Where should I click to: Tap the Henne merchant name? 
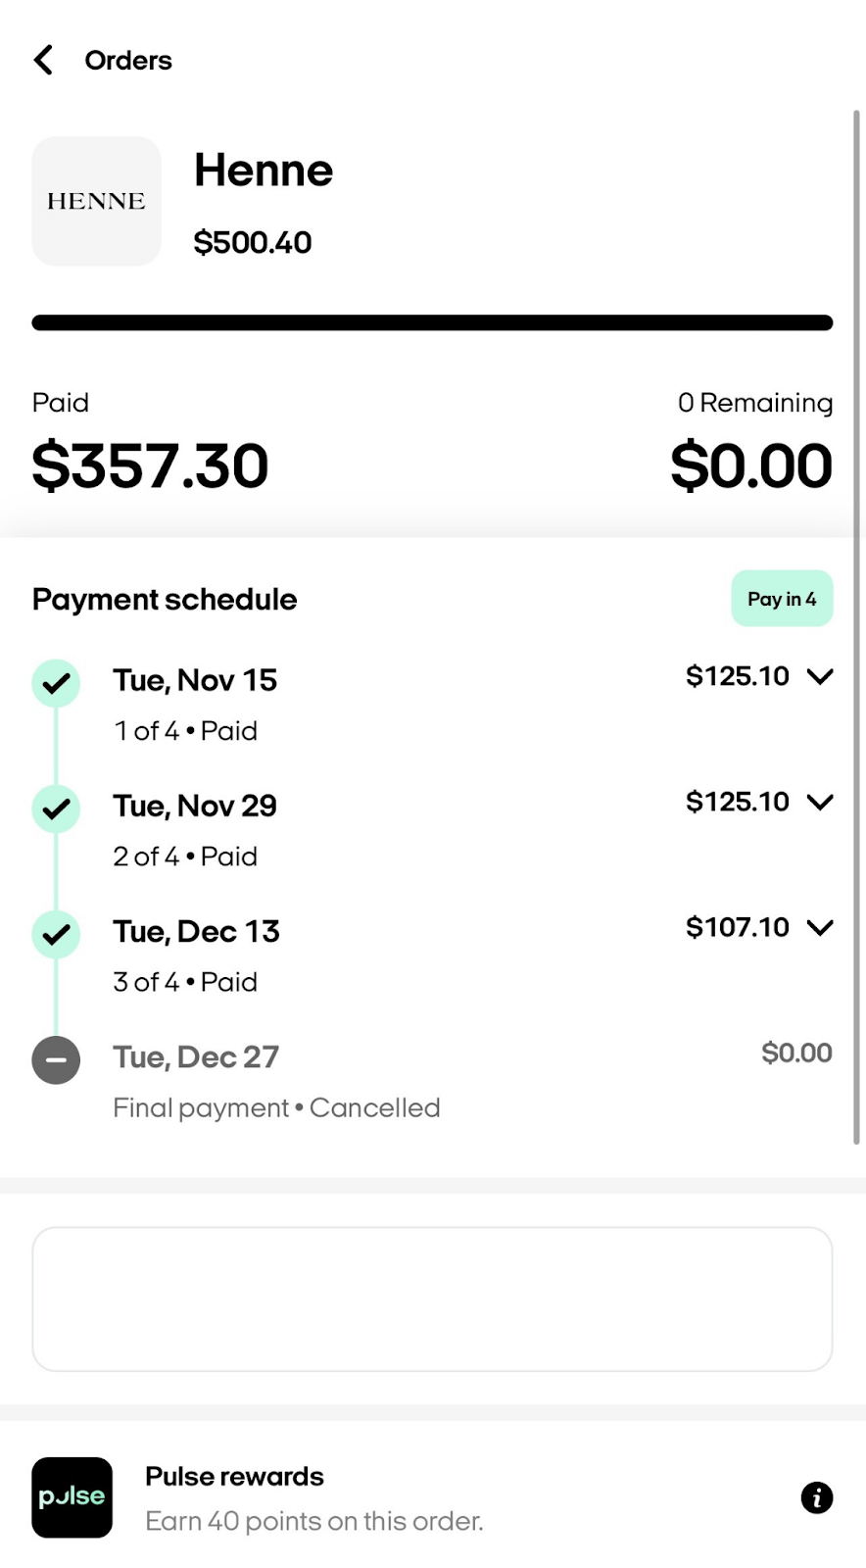[264, 171]
